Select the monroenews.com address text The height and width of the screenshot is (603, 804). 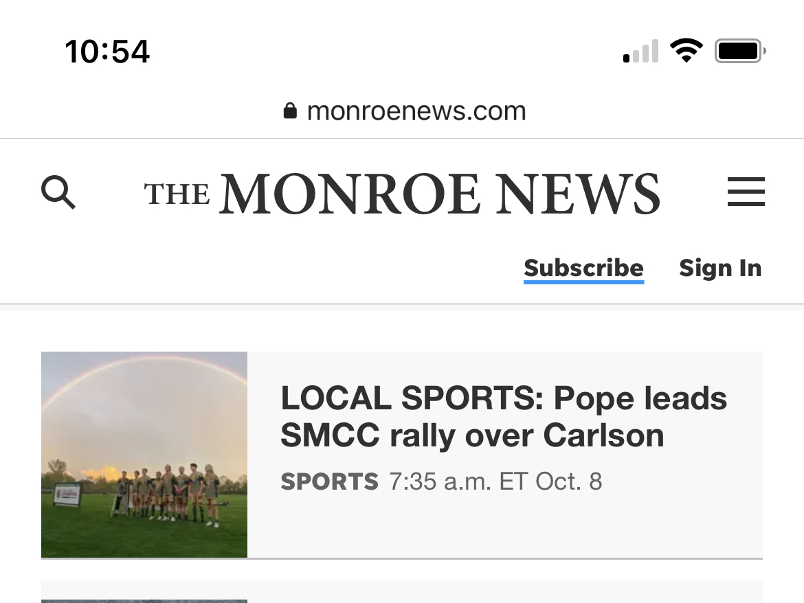(416, 111)
